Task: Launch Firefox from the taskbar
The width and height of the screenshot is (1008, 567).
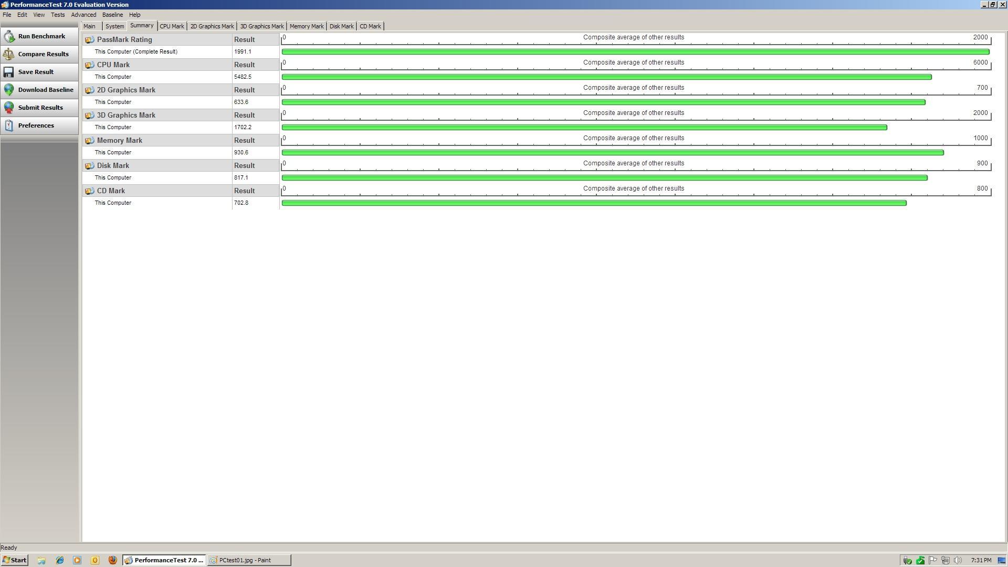Action: 112,560
